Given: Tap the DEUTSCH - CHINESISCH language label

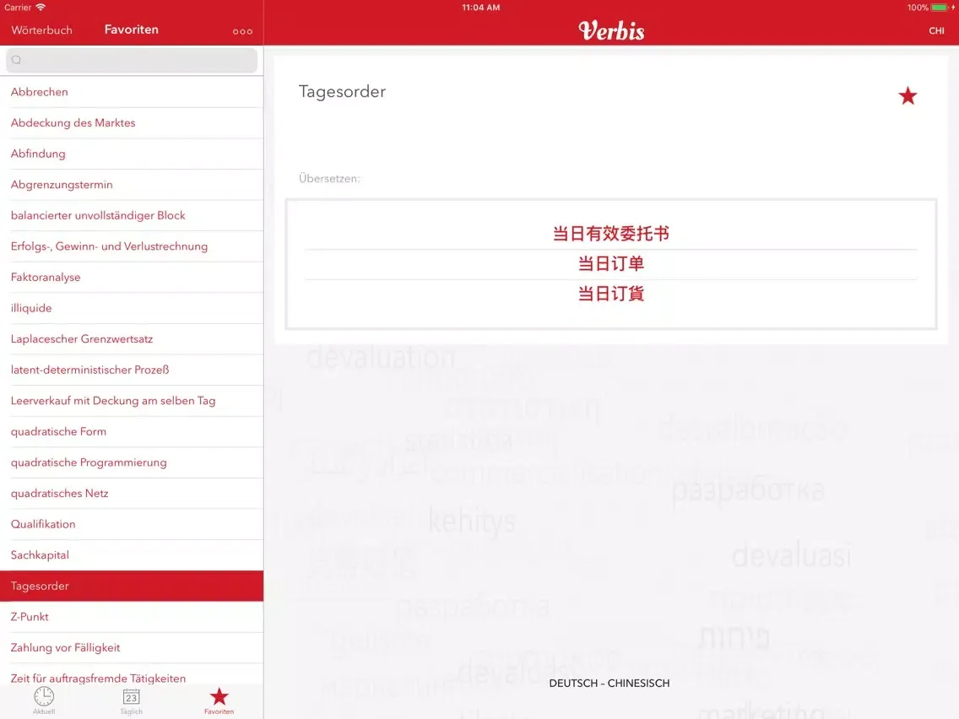Looking at the screenshot, I should (x=610, y=683).
